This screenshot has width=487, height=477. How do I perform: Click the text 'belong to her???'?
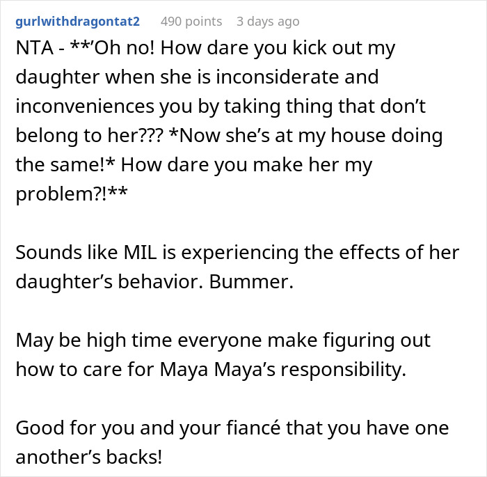click(x=90, y=136)
